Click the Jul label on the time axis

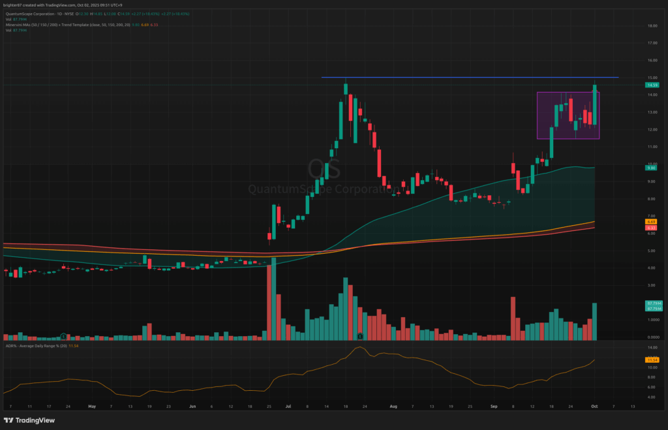(288, 405)
